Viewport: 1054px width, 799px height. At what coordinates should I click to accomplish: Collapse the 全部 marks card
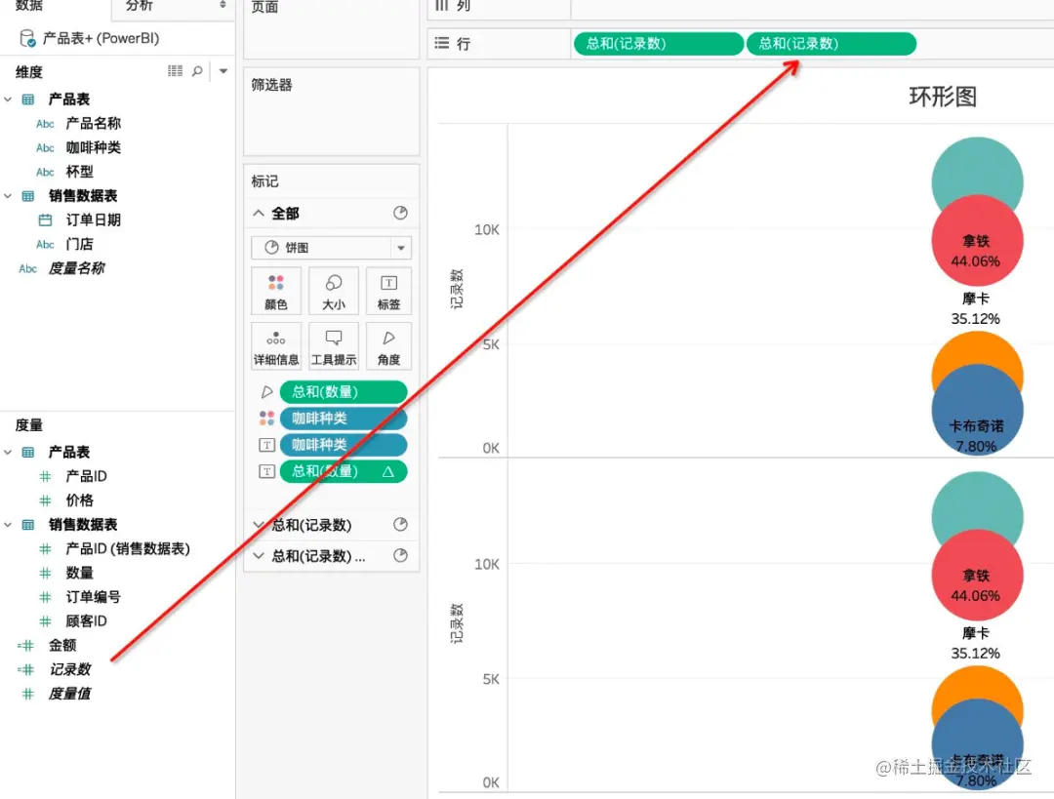pyautogui.click(x=258, y=213)
